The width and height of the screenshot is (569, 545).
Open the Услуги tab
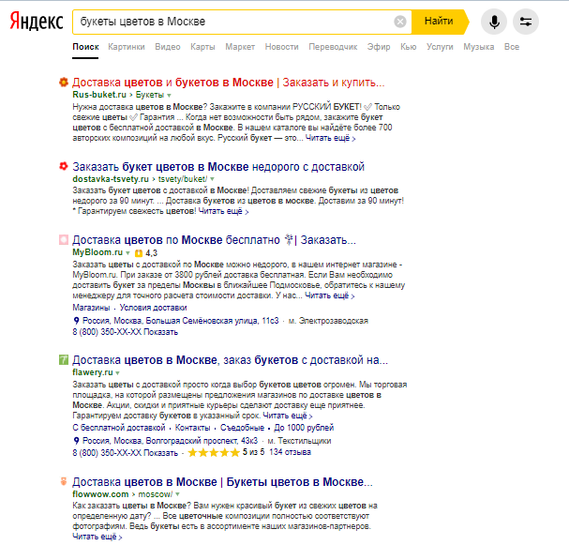click(440, 47)
